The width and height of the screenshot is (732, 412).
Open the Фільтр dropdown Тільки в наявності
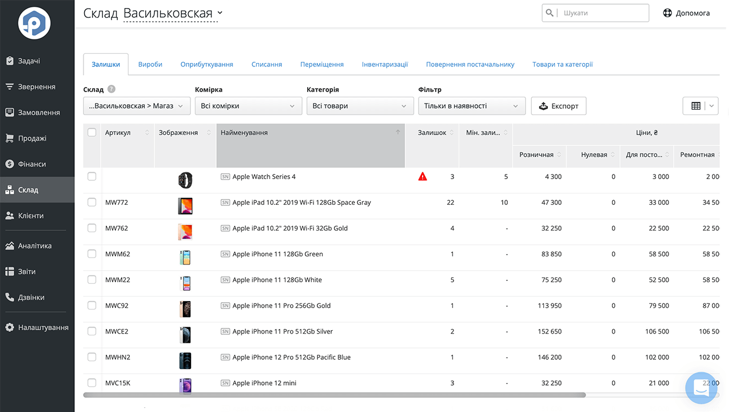pos(472,106)
